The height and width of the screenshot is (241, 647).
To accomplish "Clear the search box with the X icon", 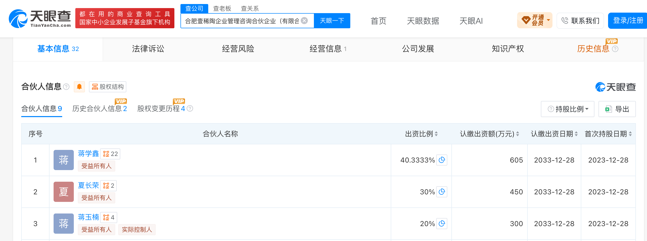I will pos(305,21).
